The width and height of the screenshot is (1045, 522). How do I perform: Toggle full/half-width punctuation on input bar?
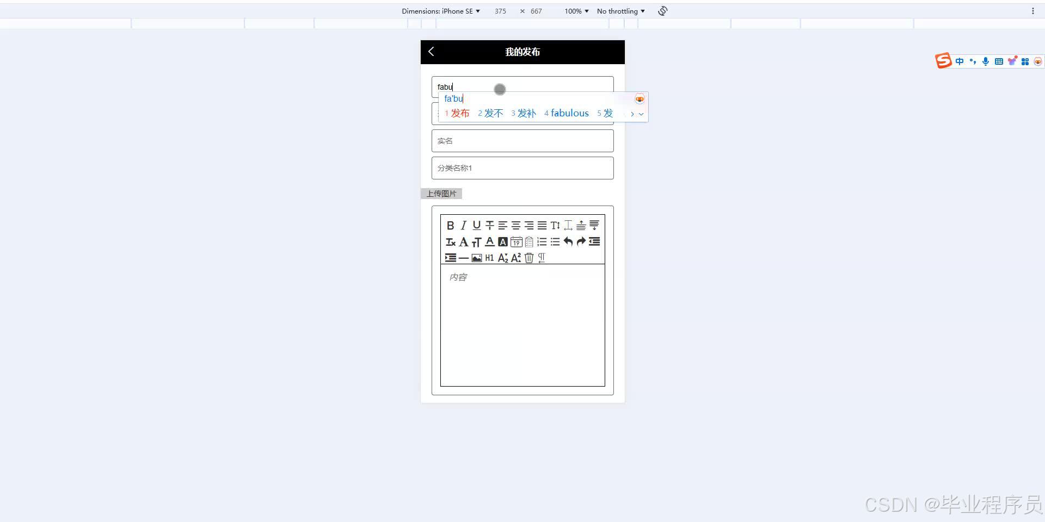[972, 61]
